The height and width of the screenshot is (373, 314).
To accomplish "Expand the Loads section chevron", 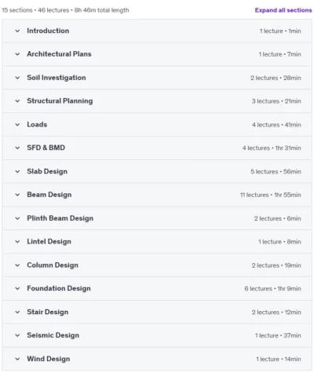I will click(17, 125).
